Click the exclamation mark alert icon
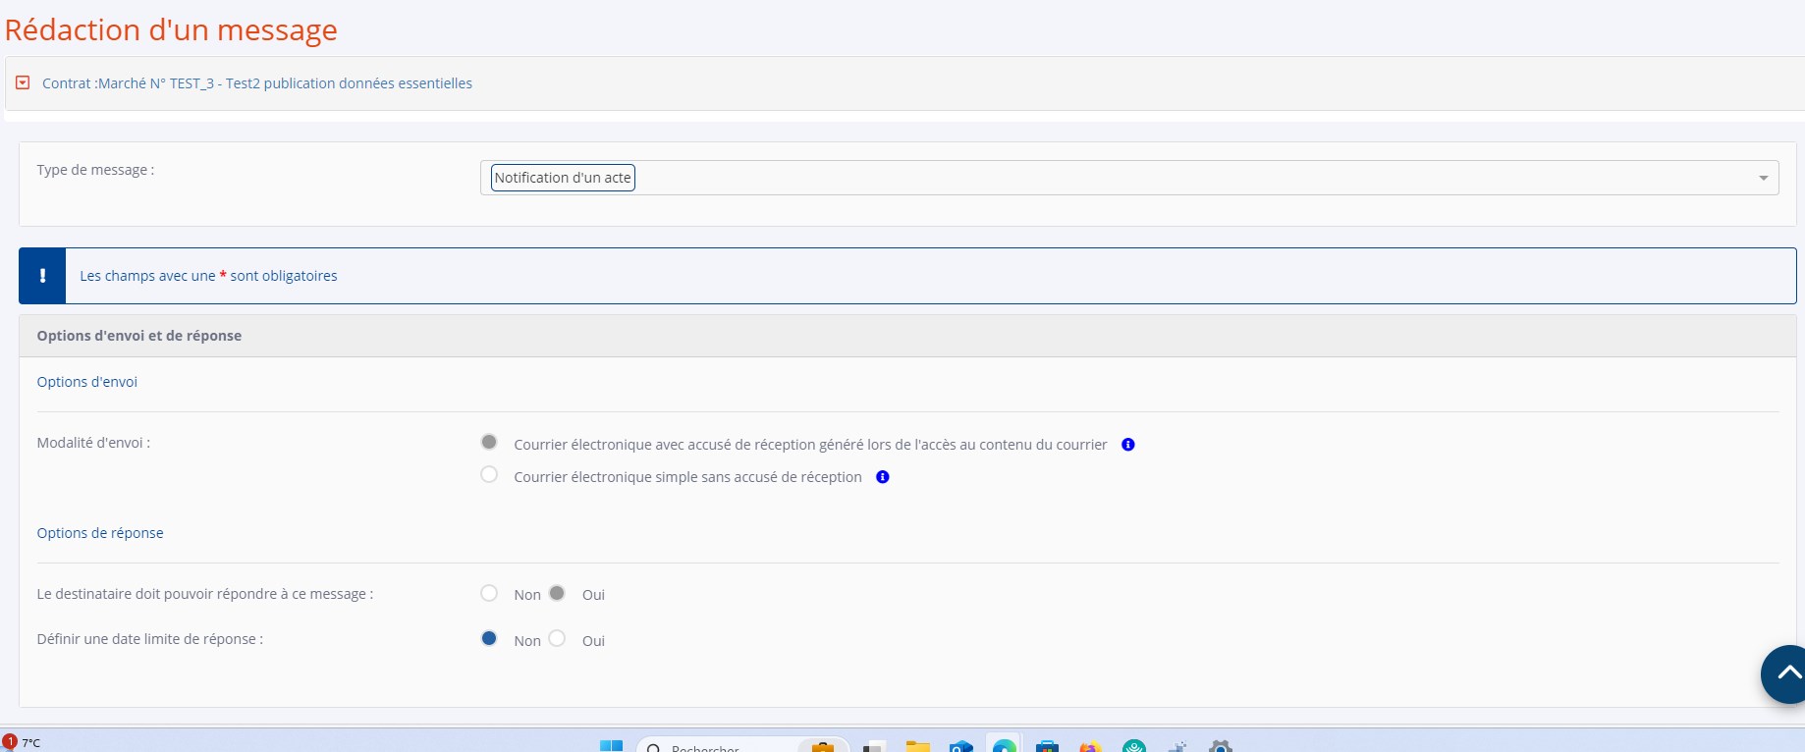The image size is (1805, 752). coord(42,276)
